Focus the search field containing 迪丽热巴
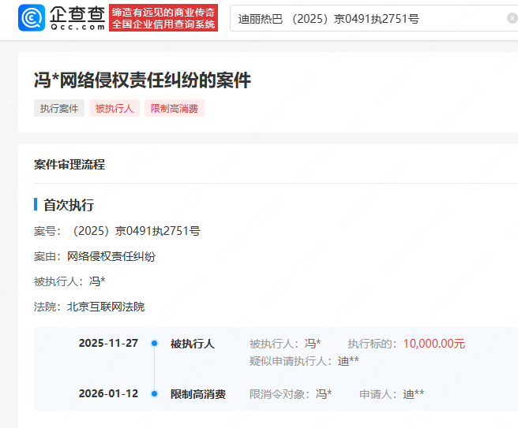Image resolution: width=518 pixels, height=428 pixels. tap(363, 18)
